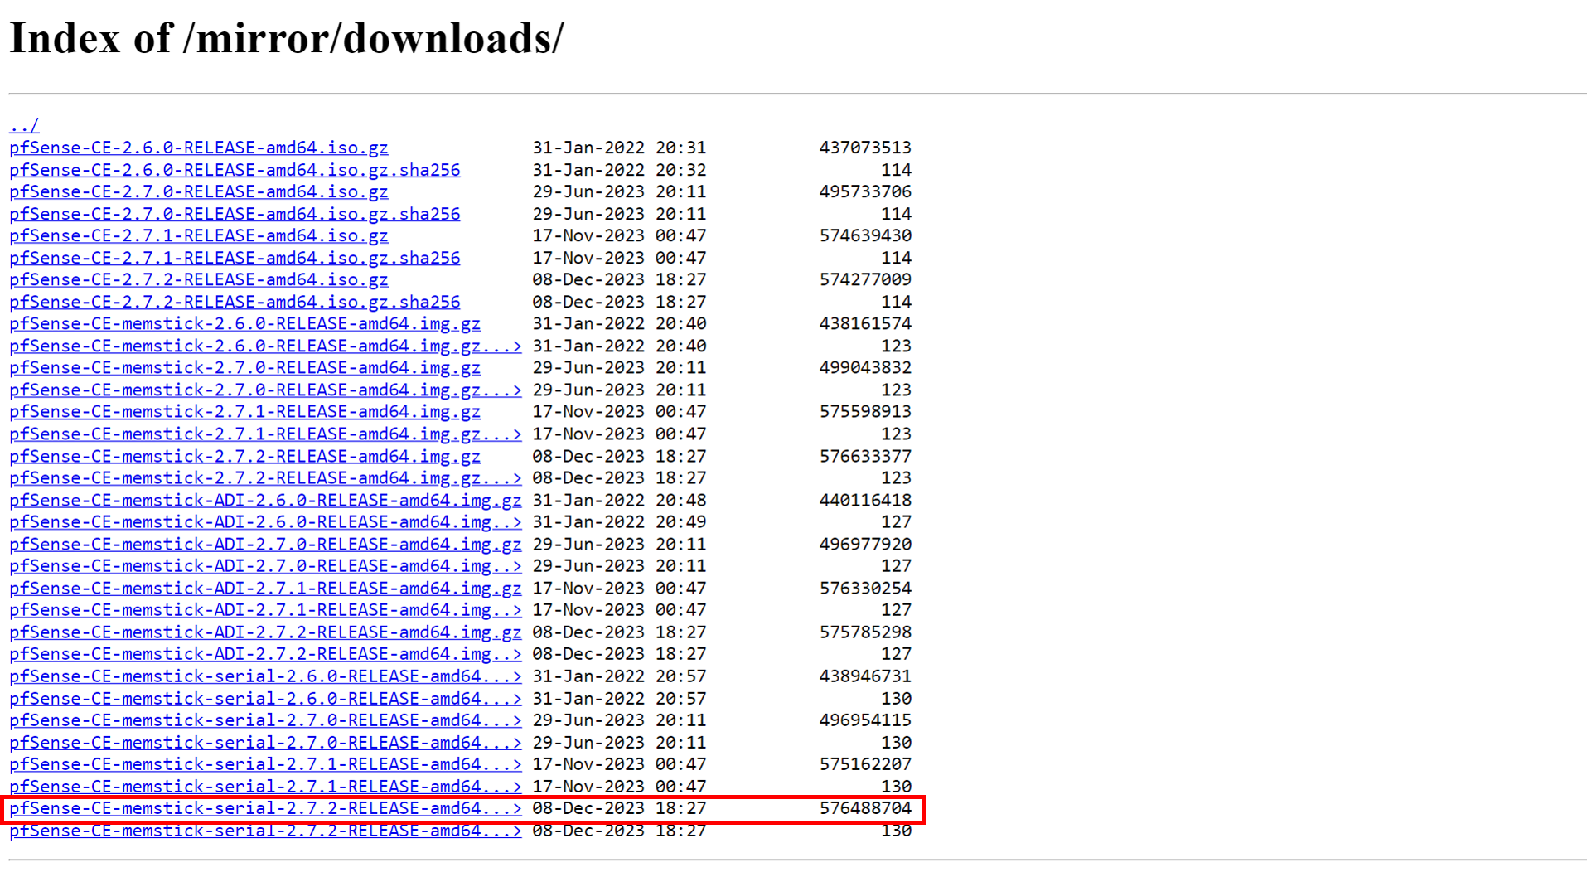
Task: Select the file size 495733706
Action: pyautogui.click(x=865, y=191)
